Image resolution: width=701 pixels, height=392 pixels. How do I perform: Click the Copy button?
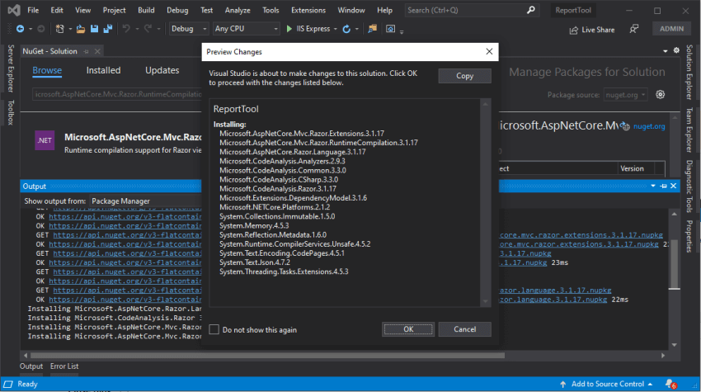(x=465, y=76)
